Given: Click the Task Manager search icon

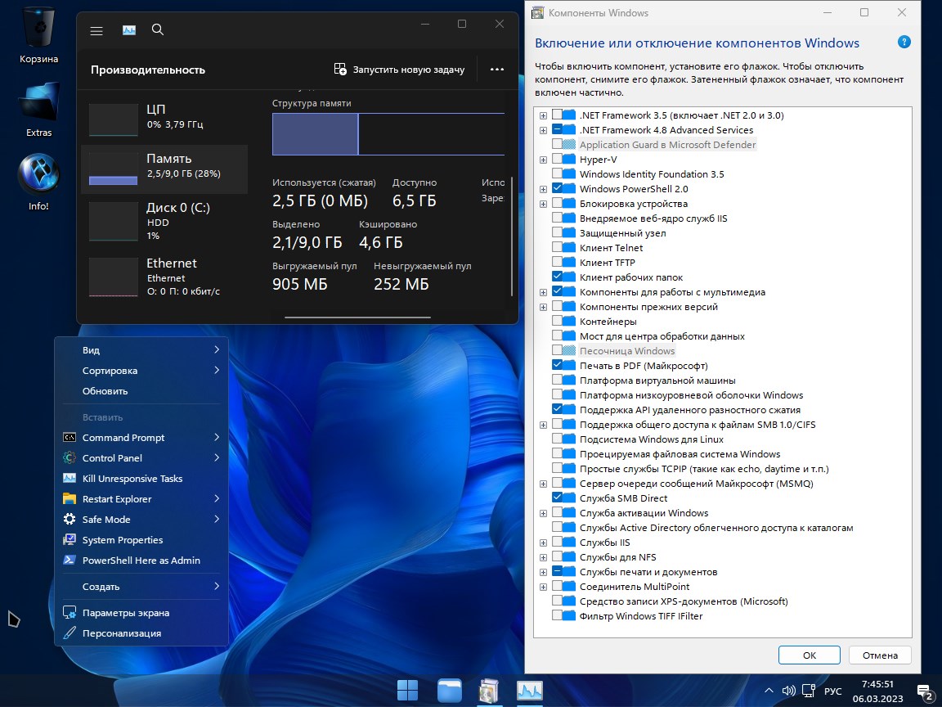Looking at the screenshot, I should point(158,29).
